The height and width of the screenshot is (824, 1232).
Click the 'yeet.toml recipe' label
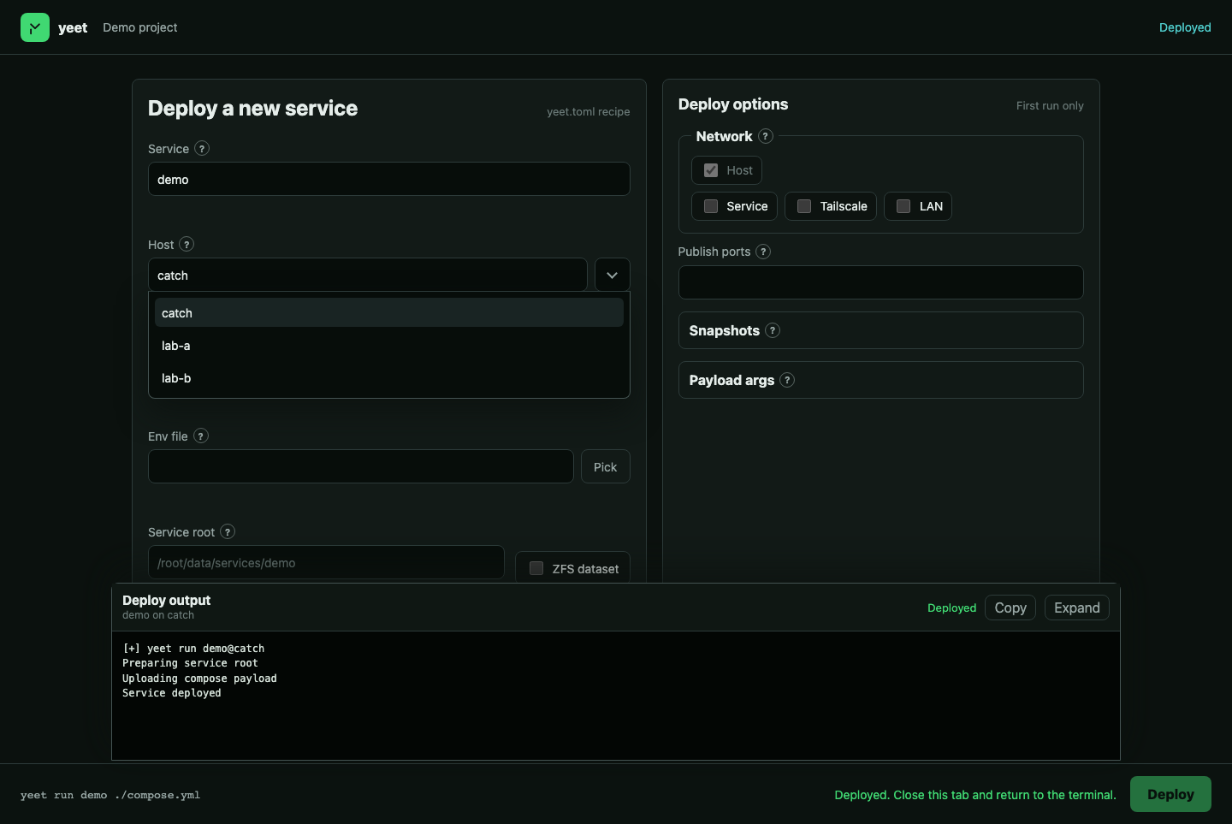589,112
